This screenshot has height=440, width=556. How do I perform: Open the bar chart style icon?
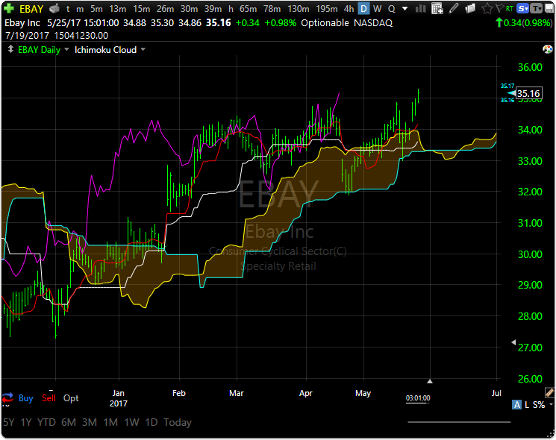(x=421, y=8)
